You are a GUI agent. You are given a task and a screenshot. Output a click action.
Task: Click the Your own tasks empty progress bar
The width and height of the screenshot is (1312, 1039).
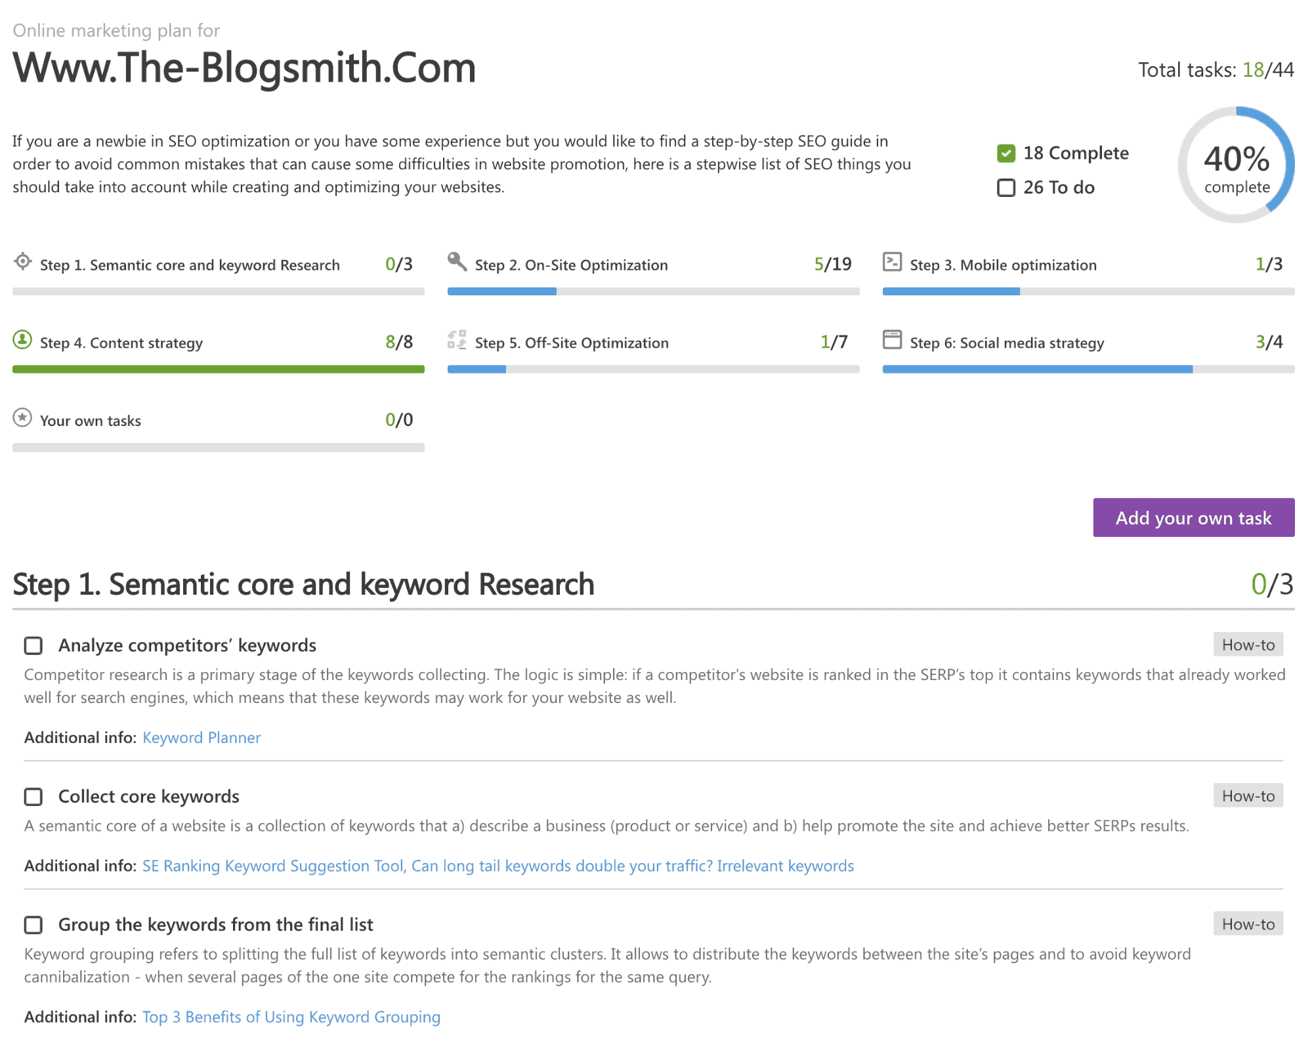point(219,448)
